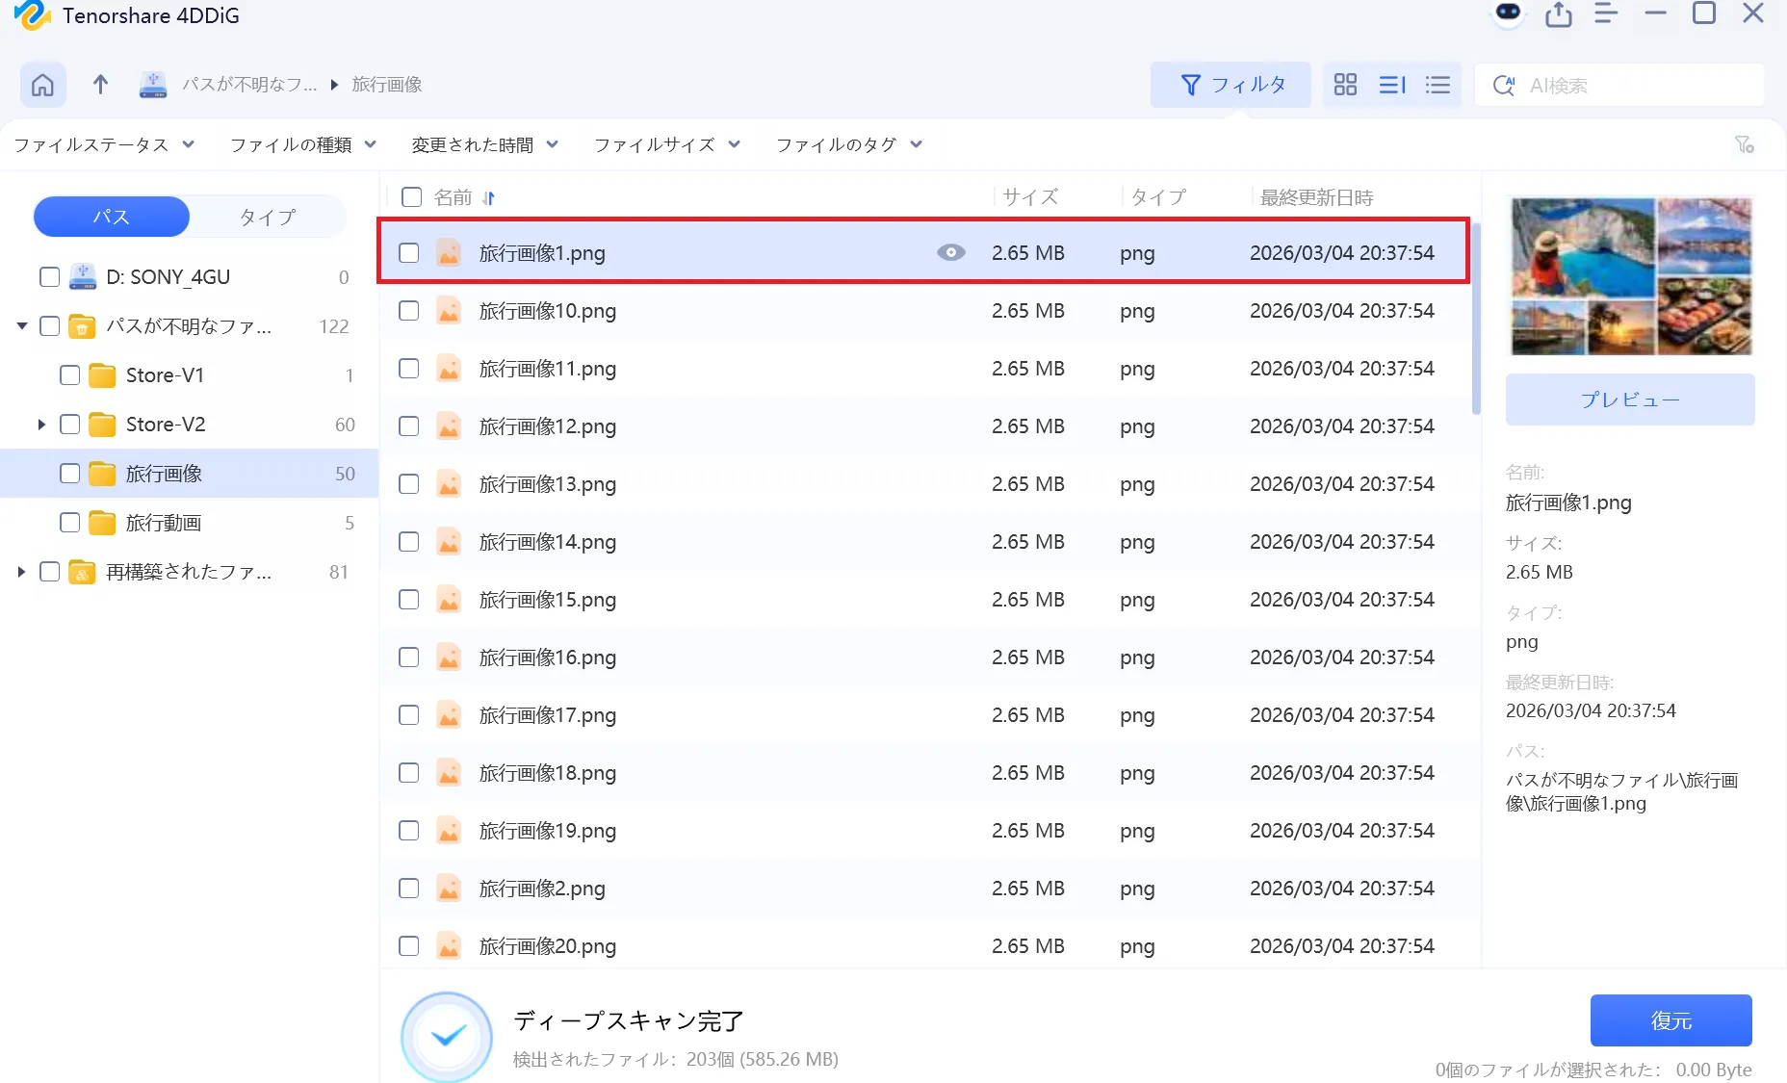1787x1083 pixels.
Task: Go up one folder with the up arrow
Action: tap(100, 85)
